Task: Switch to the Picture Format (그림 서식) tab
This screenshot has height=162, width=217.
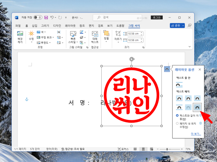Action: (134, 26)
